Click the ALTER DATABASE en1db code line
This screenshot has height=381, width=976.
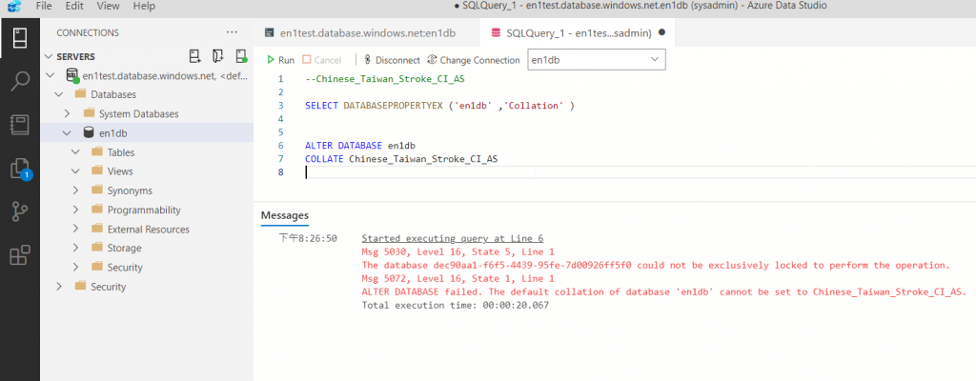359,146
